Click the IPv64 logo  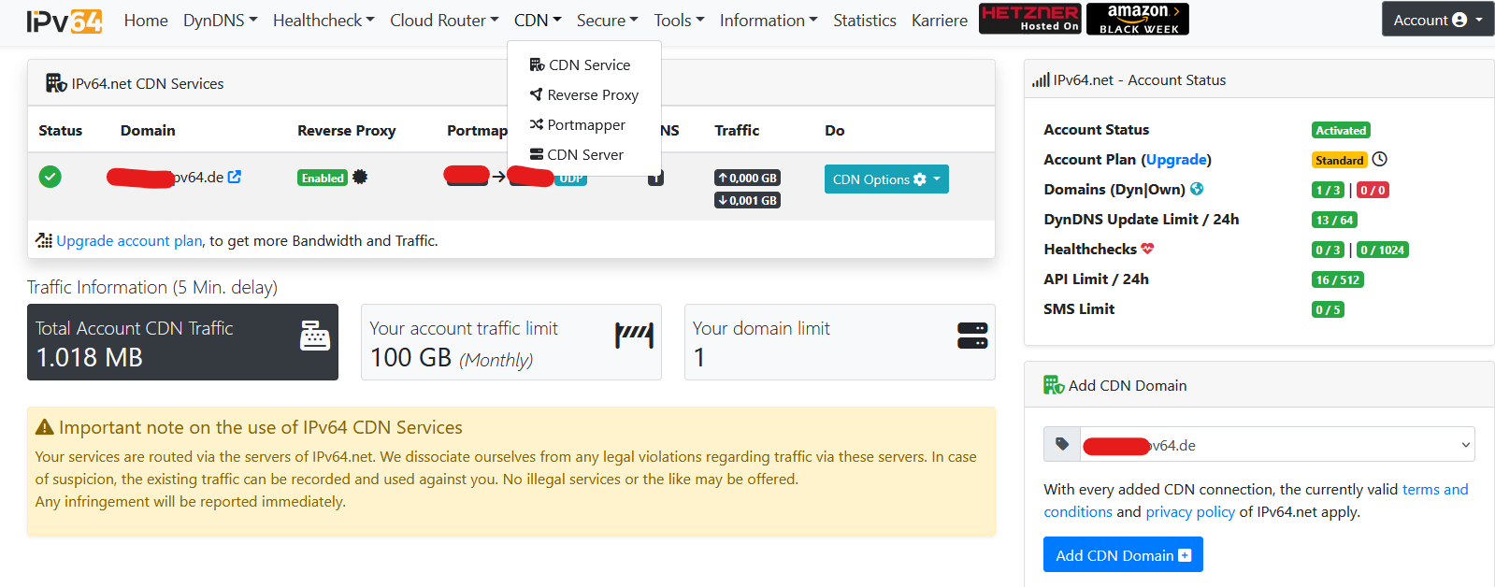pyautogui.click(x=65, y=21)
